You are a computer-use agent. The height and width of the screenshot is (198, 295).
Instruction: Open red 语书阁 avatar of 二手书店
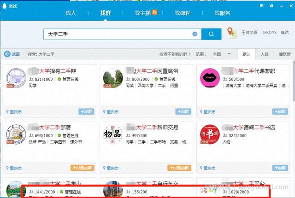(210, 134)
